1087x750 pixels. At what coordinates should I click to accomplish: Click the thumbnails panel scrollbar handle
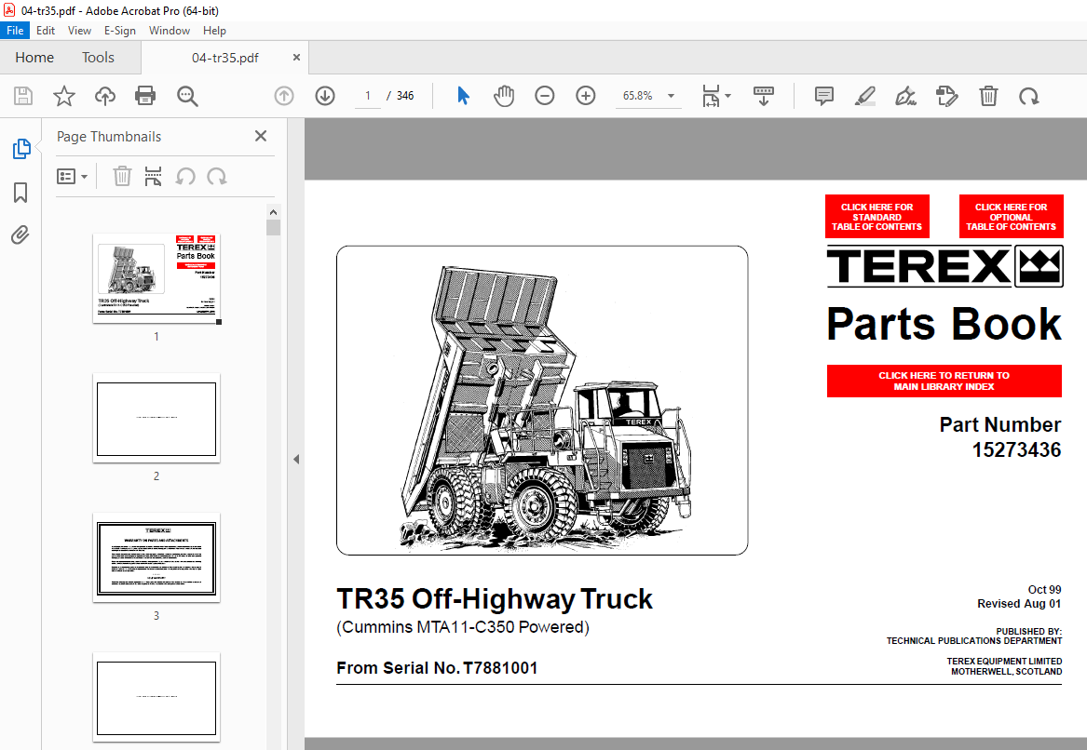pos(273,227)
